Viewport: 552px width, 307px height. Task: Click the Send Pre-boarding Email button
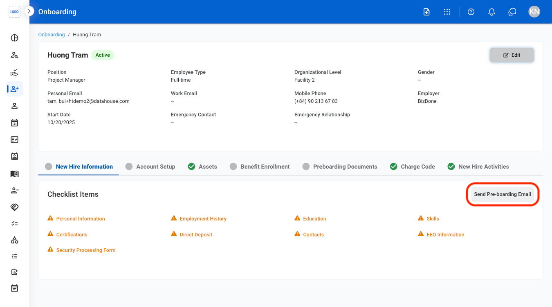[x=503, y=194]
